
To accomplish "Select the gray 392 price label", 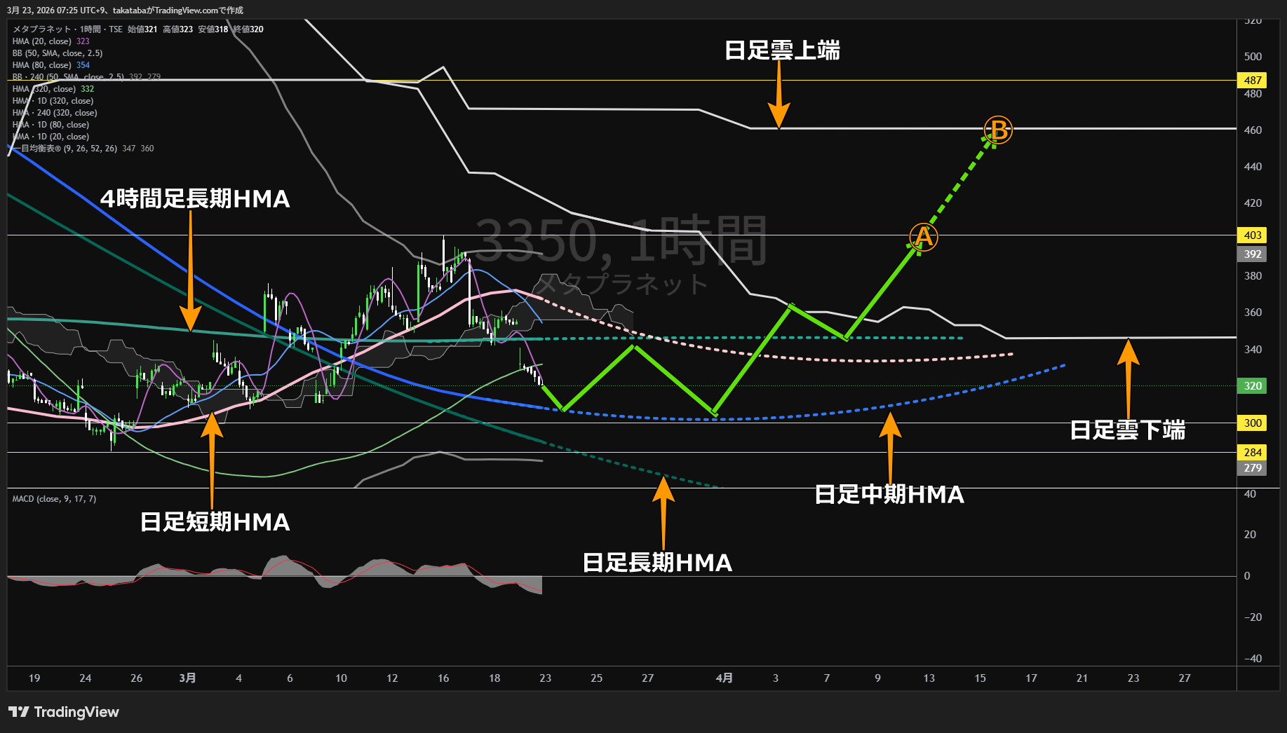I will coord(1253,254).
